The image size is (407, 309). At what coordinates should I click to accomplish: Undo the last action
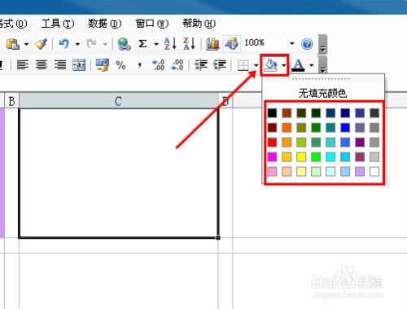point(64,43)
